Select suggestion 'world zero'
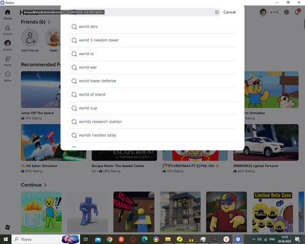Viewport: 305px width, 244px height. coord(152,27)
